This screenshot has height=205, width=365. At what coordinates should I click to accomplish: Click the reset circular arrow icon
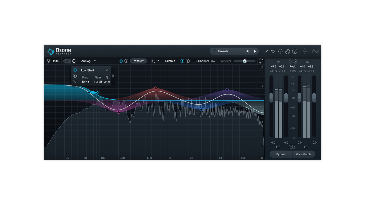click(x=261, y=61)
